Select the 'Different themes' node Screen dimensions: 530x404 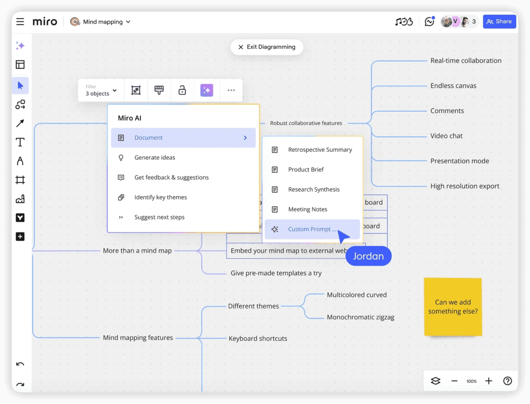tap(254, 306)
